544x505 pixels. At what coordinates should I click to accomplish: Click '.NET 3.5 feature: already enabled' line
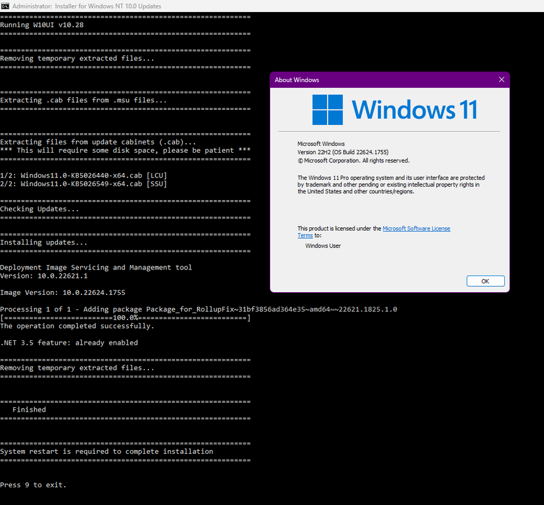69,343
